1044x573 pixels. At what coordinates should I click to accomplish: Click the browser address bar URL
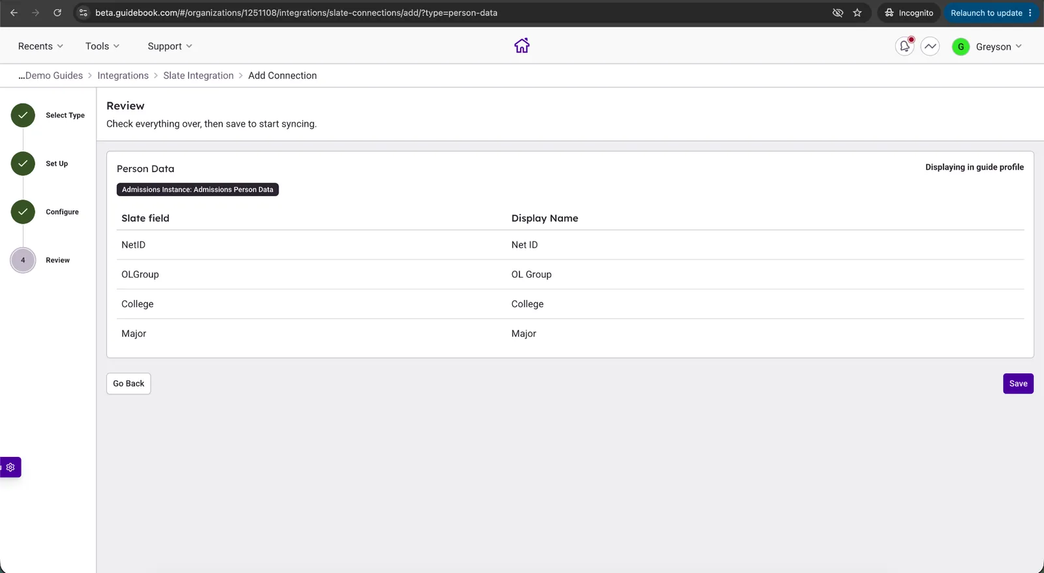pyautogui.click(x=296, y=12)
